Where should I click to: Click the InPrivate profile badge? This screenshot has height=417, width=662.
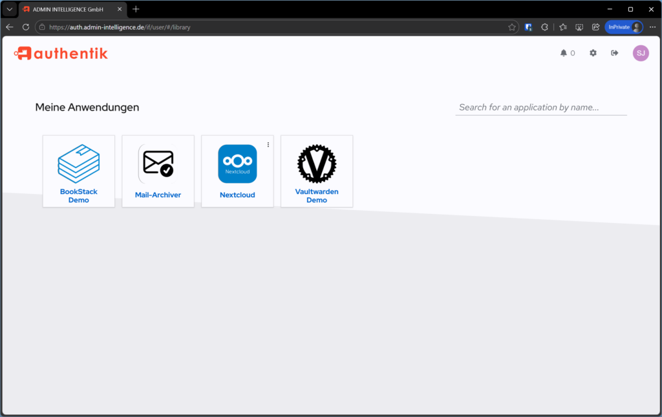point(623,27)
